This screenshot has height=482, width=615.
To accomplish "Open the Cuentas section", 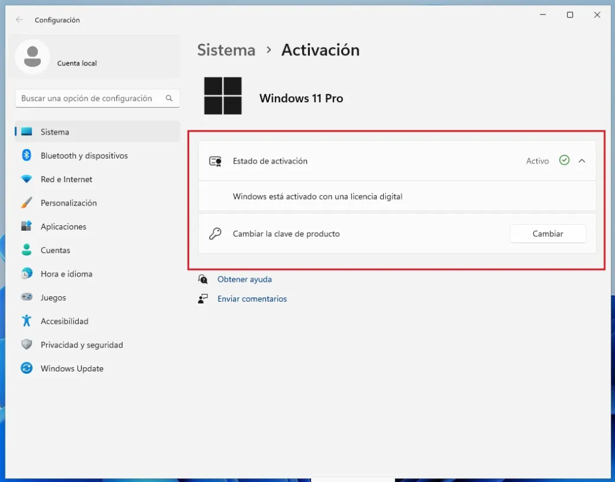I will click(x=55, y=250).
